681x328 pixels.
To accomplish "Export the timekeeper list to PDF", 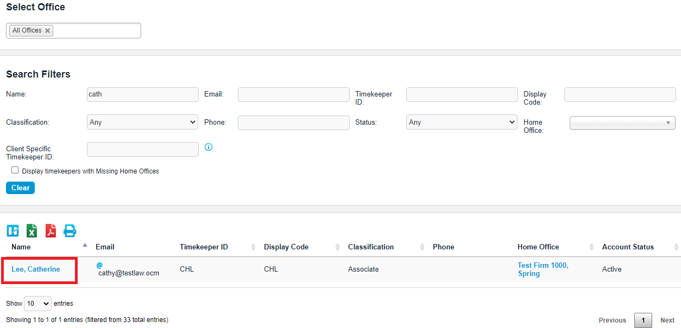I will click(51, 231).
